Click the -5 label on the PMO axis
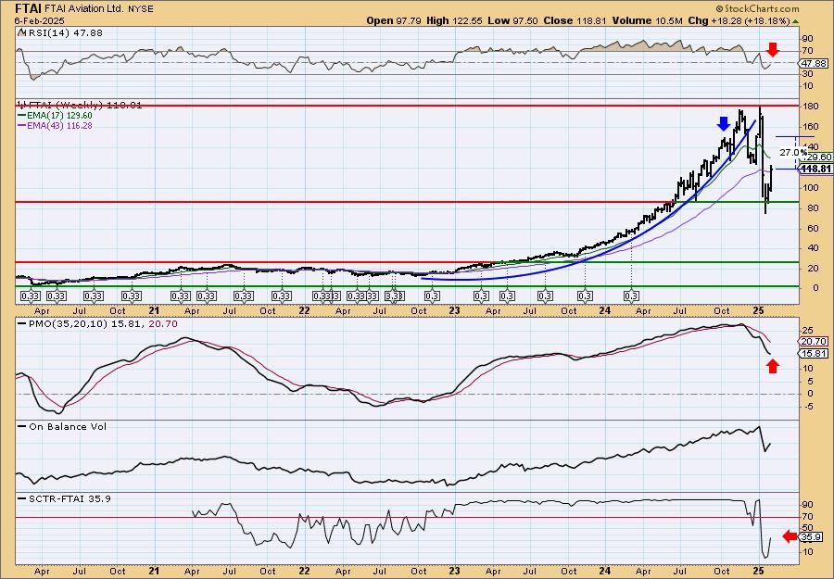Image resolution: width=834 pixels, height=579 pixels. click(807, 407)
